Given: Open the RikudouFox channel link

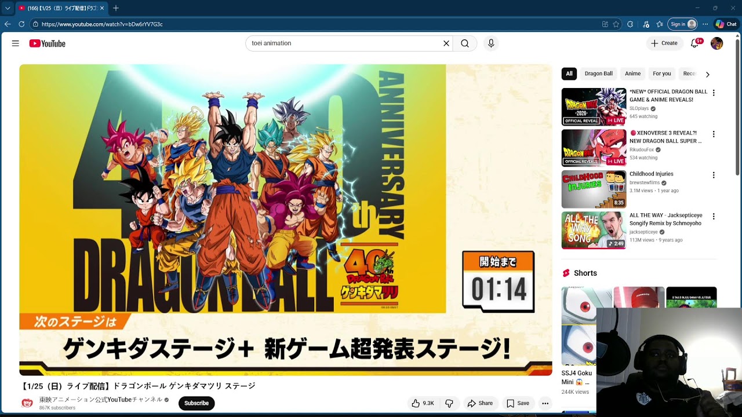Looking at the screenshot, I should (641, 149).
